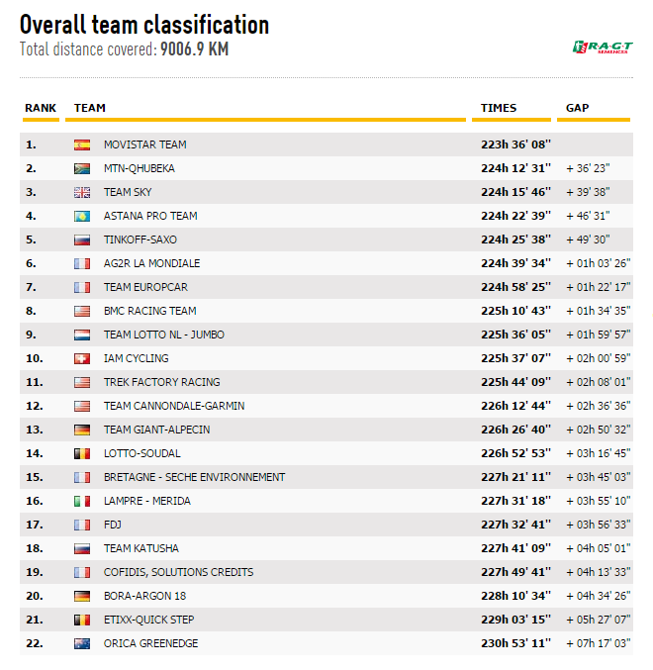The image size is (653, 670).
Task: Click the British flag beside Team Sky
Action: (82, 192)
